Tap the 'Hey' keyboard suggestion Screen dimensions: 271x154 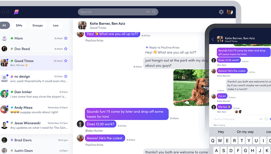click(x=221, y=132)
